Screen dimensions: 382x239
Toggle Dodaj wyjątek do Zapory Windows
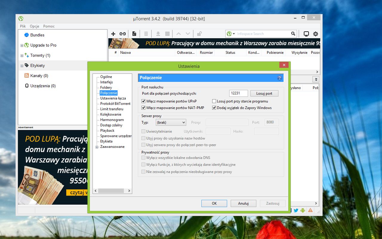pyautogui.click(x=214, y=108)
